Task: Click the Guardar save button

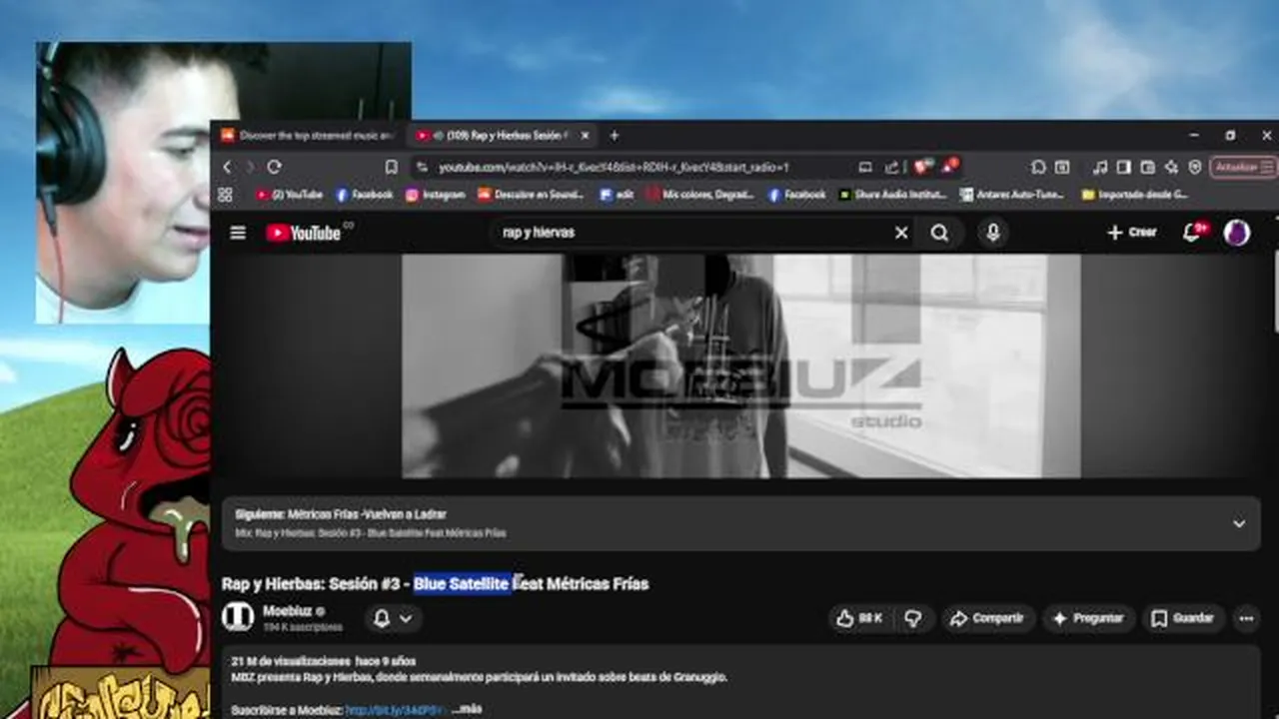Action: (x=1182, y=619)
